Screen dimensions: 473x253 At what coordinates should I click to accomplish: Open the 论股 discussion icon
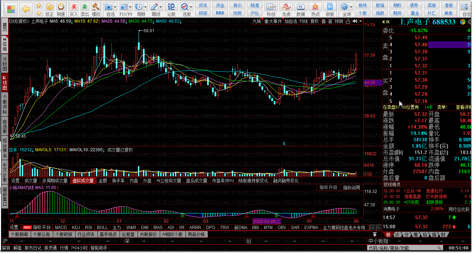pyautogui.click(x=171, y=6)
